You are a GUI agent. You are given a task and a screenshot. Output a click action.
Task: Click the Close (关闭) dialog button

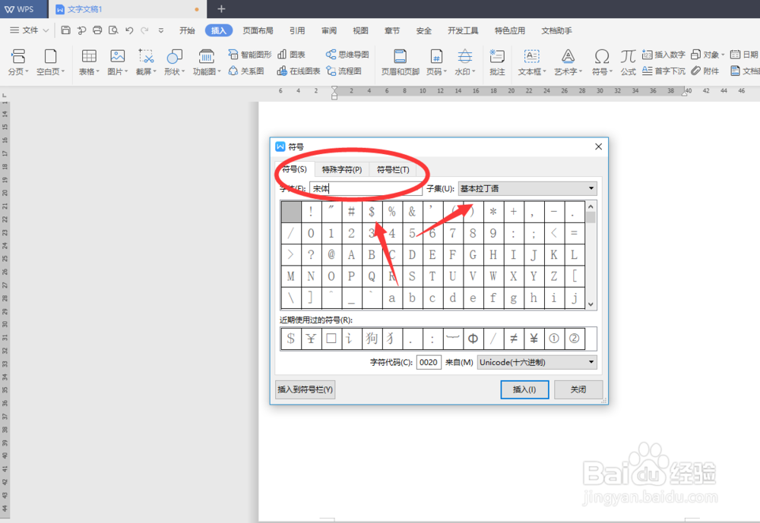pyautogui.click(x=578, y=389)
